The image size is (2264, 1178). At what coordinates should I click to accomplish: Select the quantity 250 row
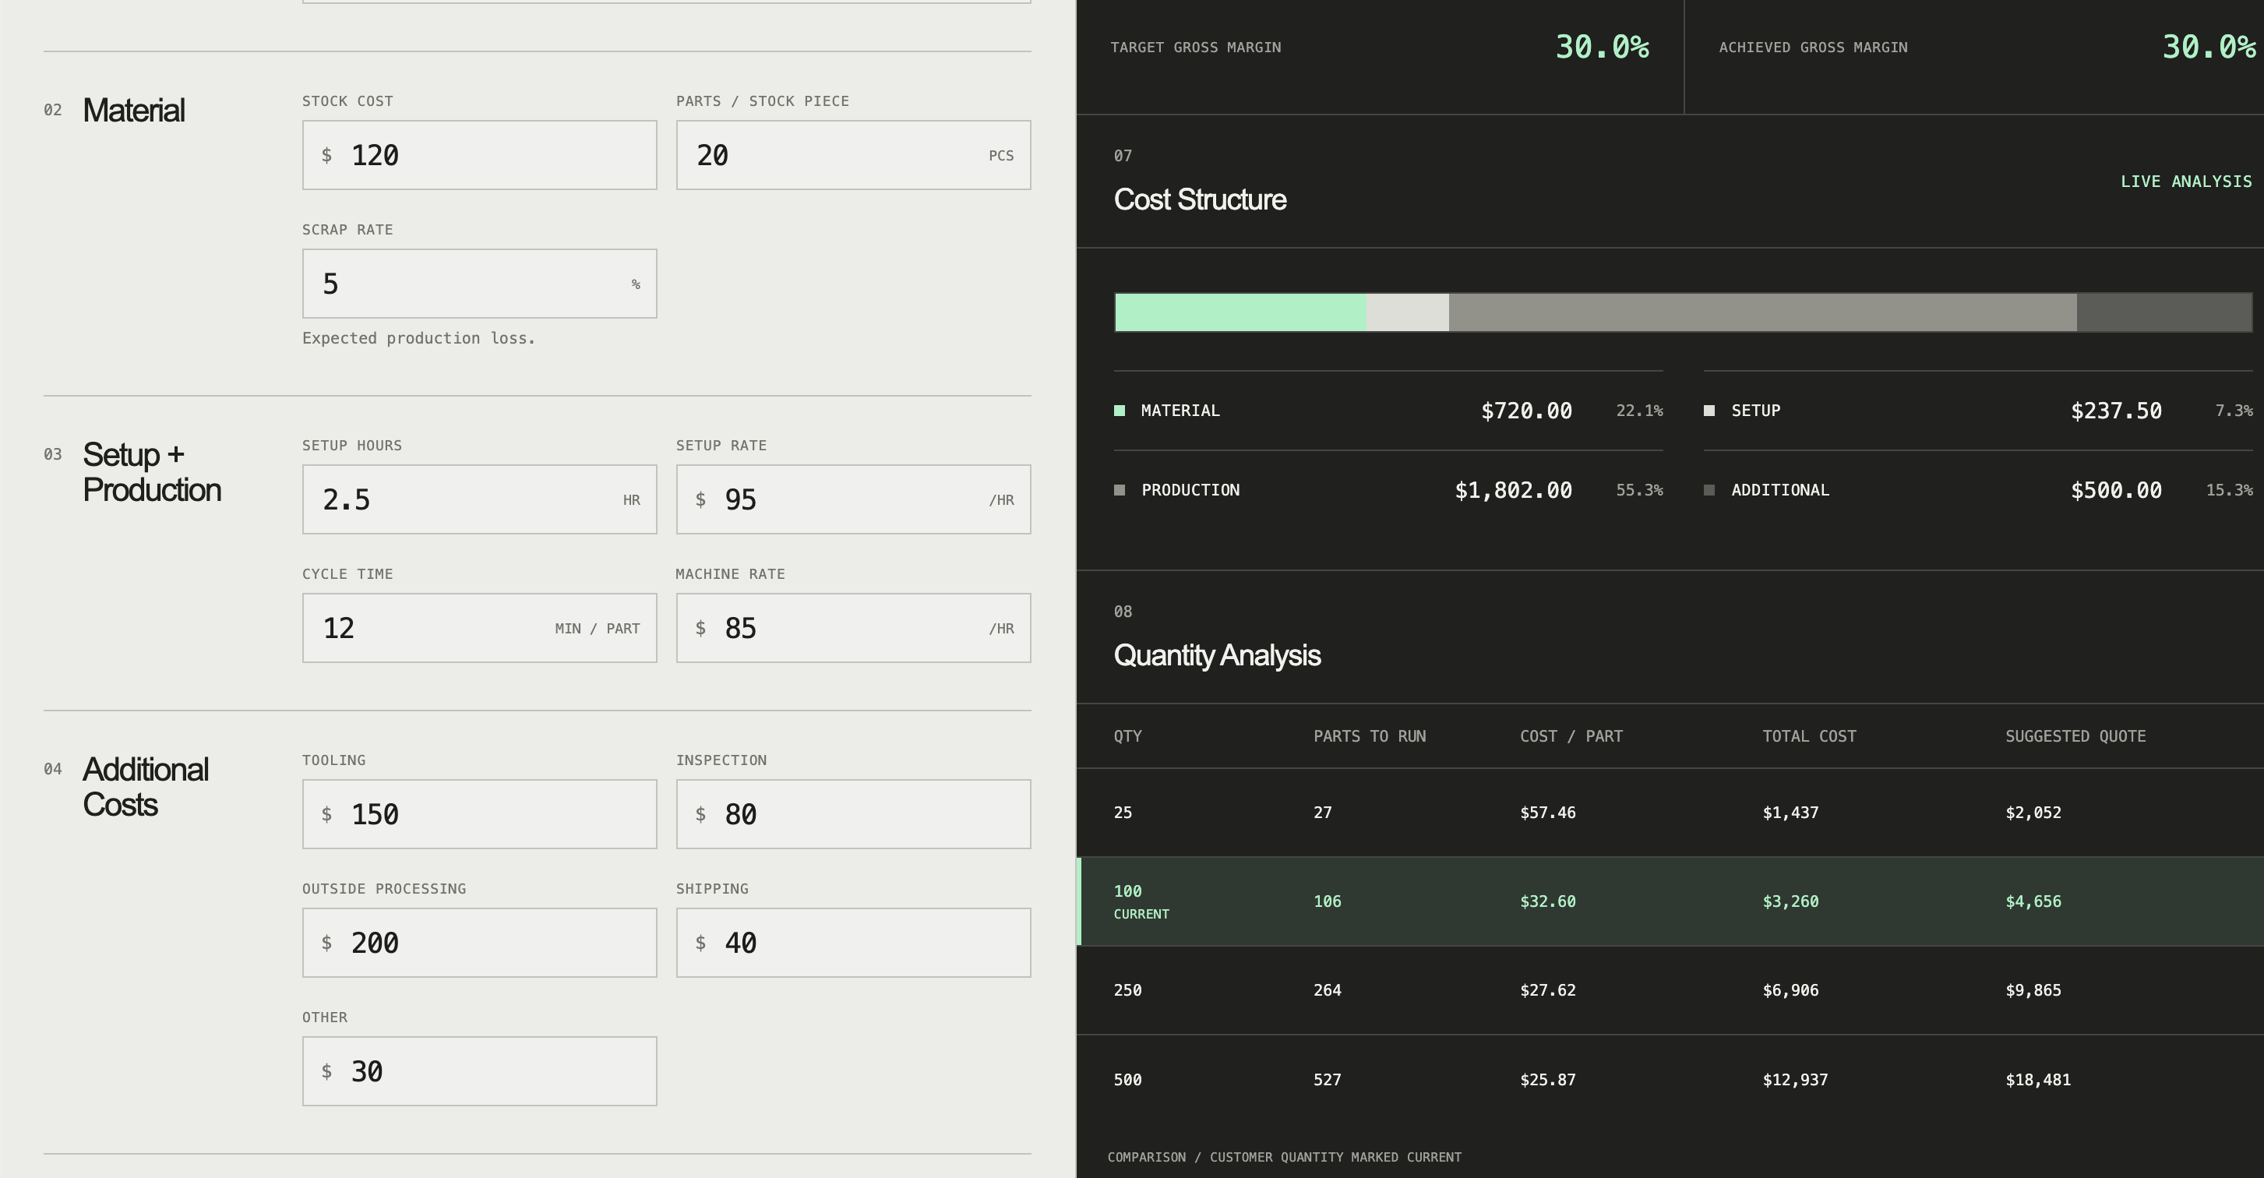click(x=1670, y=990)
